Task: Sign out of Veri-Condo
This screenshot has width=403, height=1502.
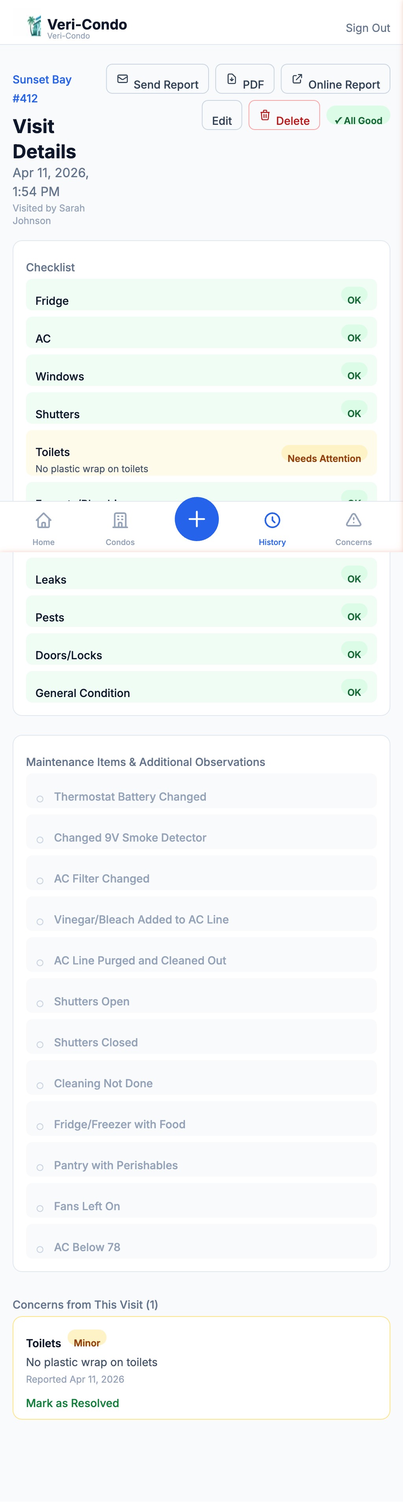Action: click(x=368, y=28)
